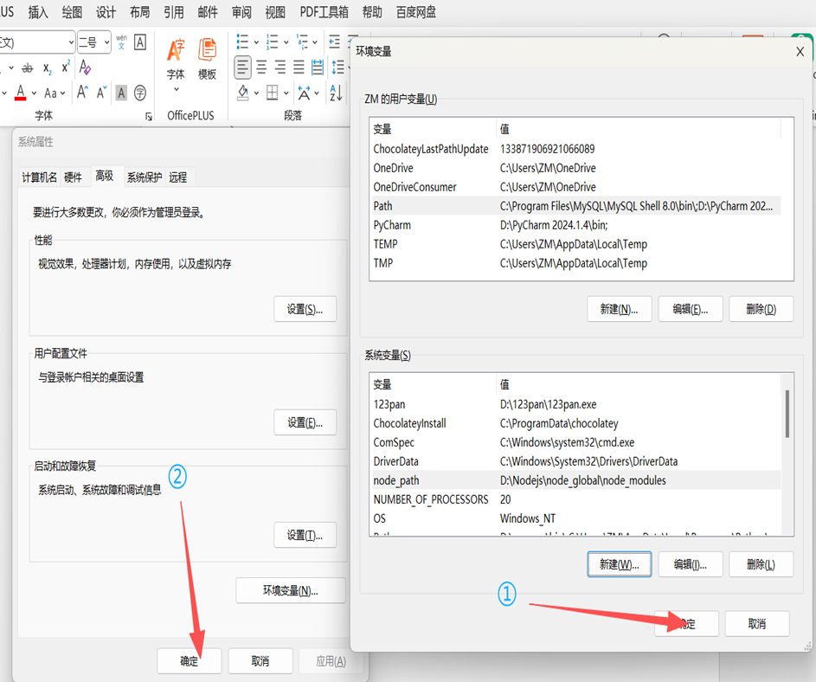Image resolution: width=816 pixels, height=682 pixels.
Task: Click 设置(S) under Performance
Action: click(x=305, y=309)
